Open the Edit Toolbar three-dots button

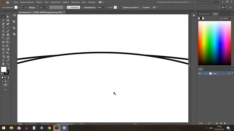point(5,90)
